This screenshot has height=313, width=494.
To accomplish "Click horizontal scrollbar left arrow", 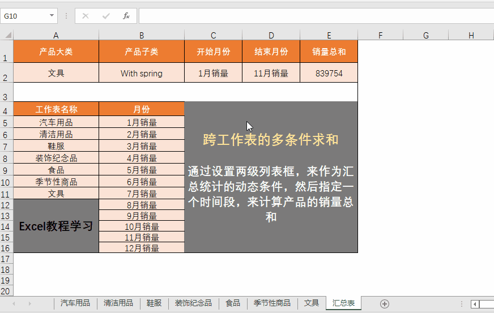I will pyautogui.click(x=475, y=304).
